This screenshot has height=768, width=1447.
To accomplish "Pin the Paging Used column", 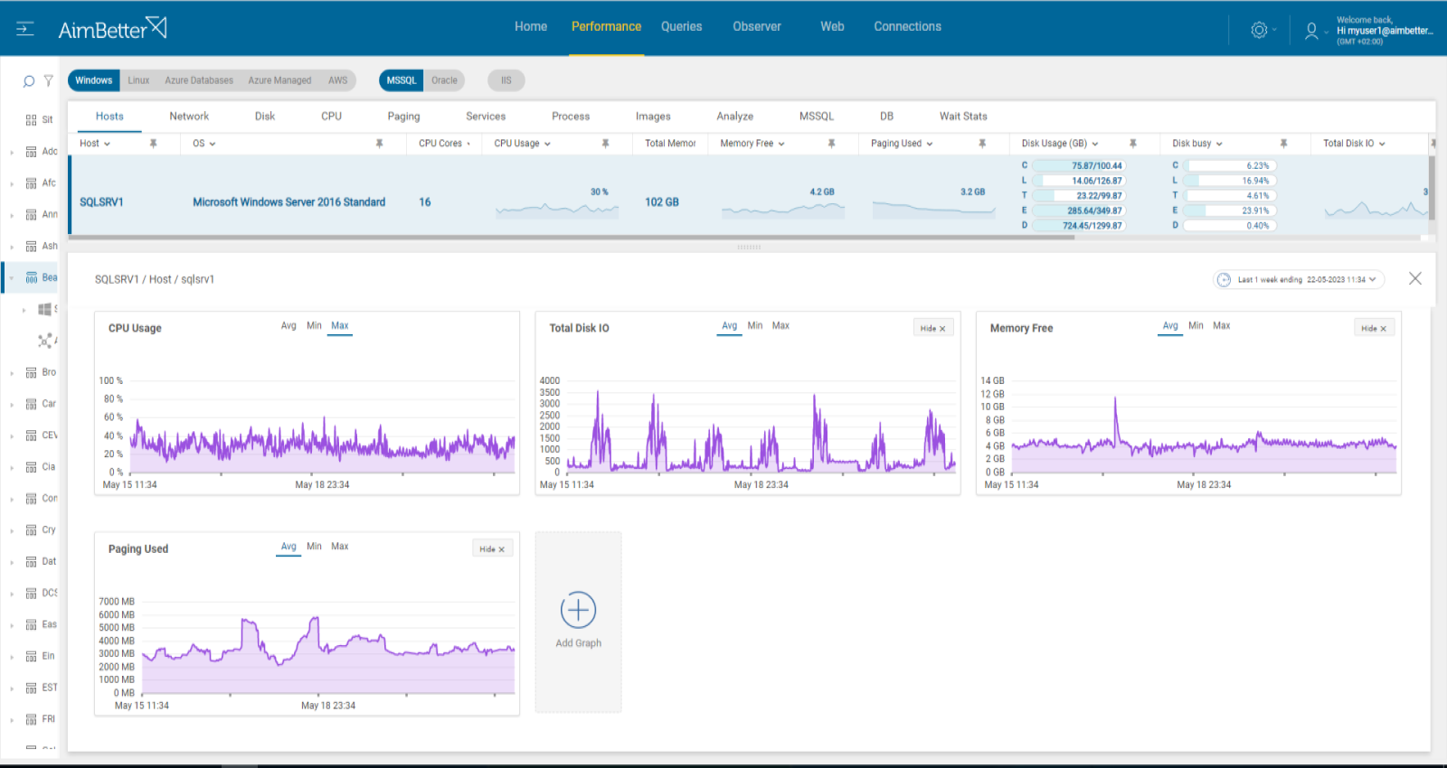I will [x=982, y=144].
